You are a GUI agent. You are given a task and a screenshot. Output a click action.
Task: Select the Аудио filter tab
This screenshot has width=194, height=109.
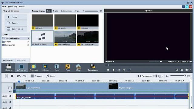[x=77, y=11]
